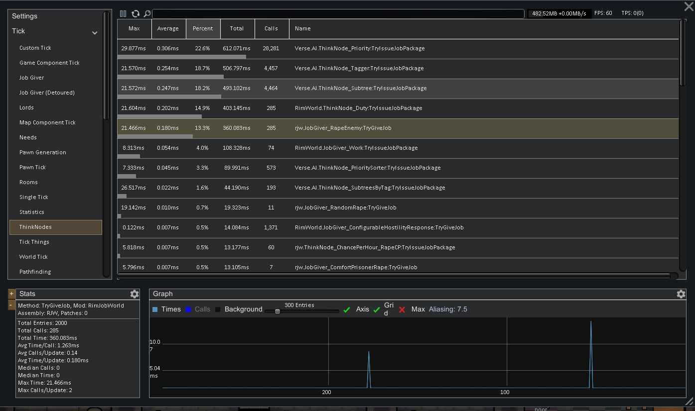
Task: Click the magnifying glass search icon
Action: click(x=147, y=13)
